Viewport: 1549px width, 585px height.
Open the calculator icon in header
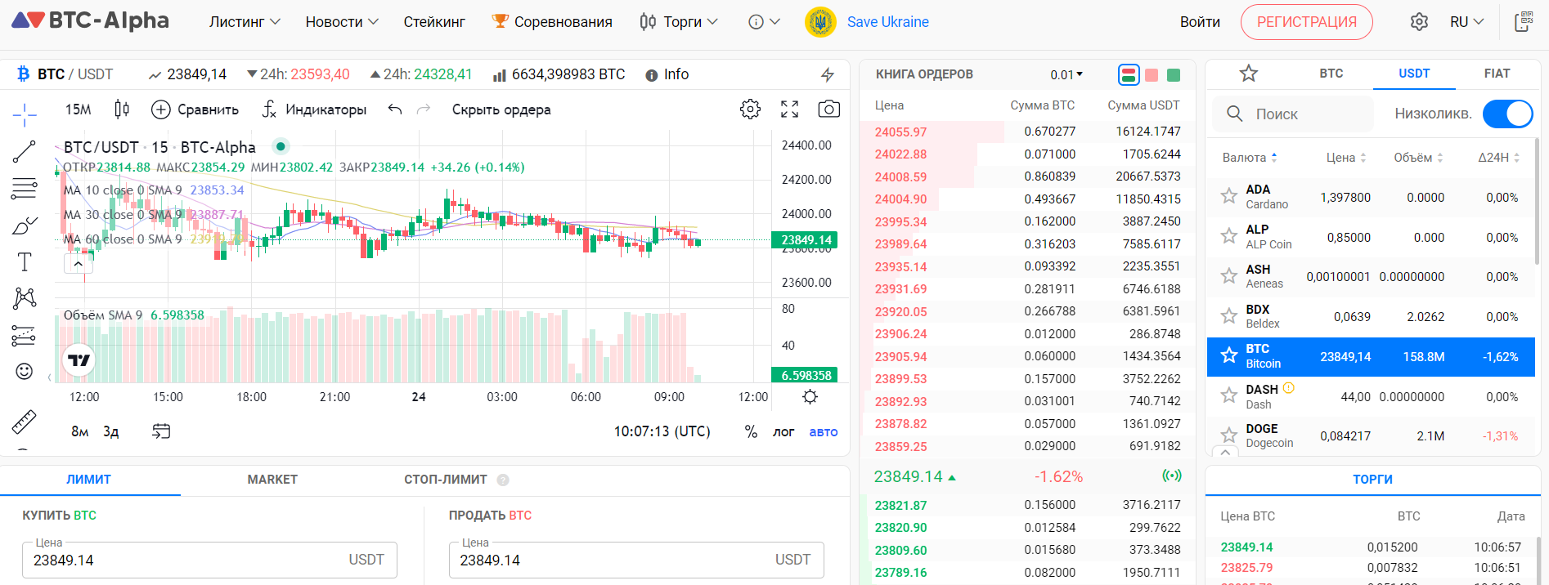1523,22
